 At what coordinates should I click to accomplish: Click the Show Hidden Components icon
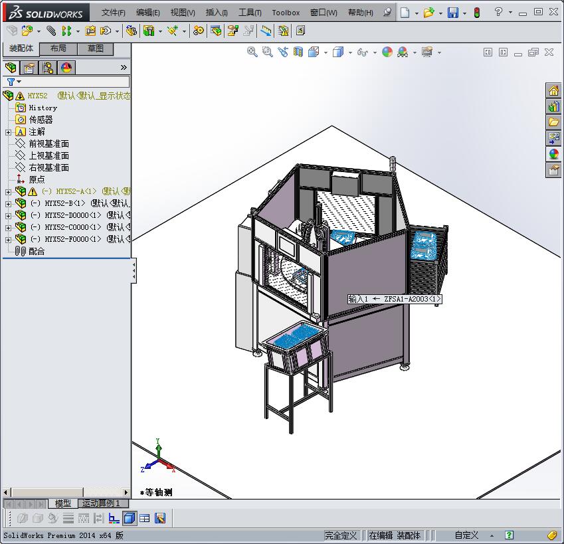coord(132,31)
